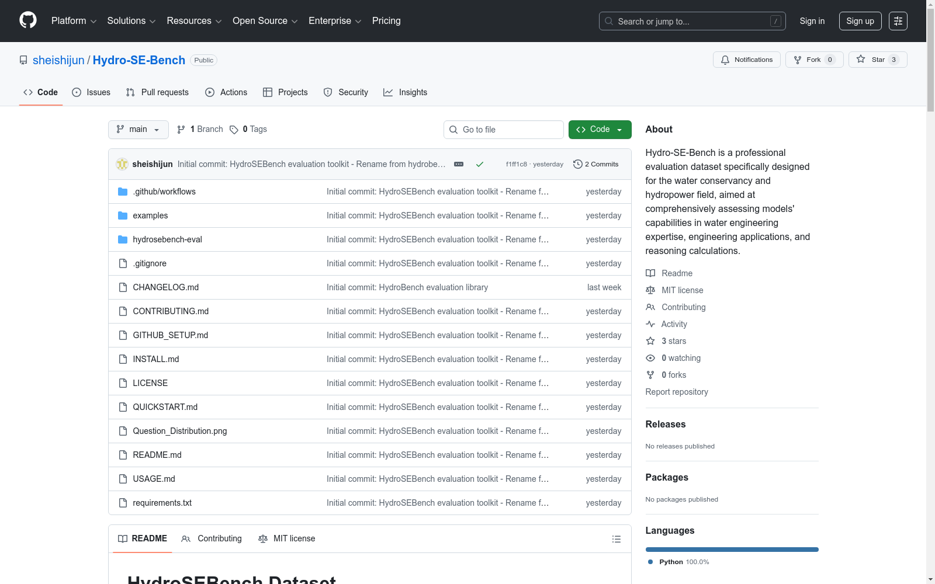Switch to the Issues tab

point(91,92)
